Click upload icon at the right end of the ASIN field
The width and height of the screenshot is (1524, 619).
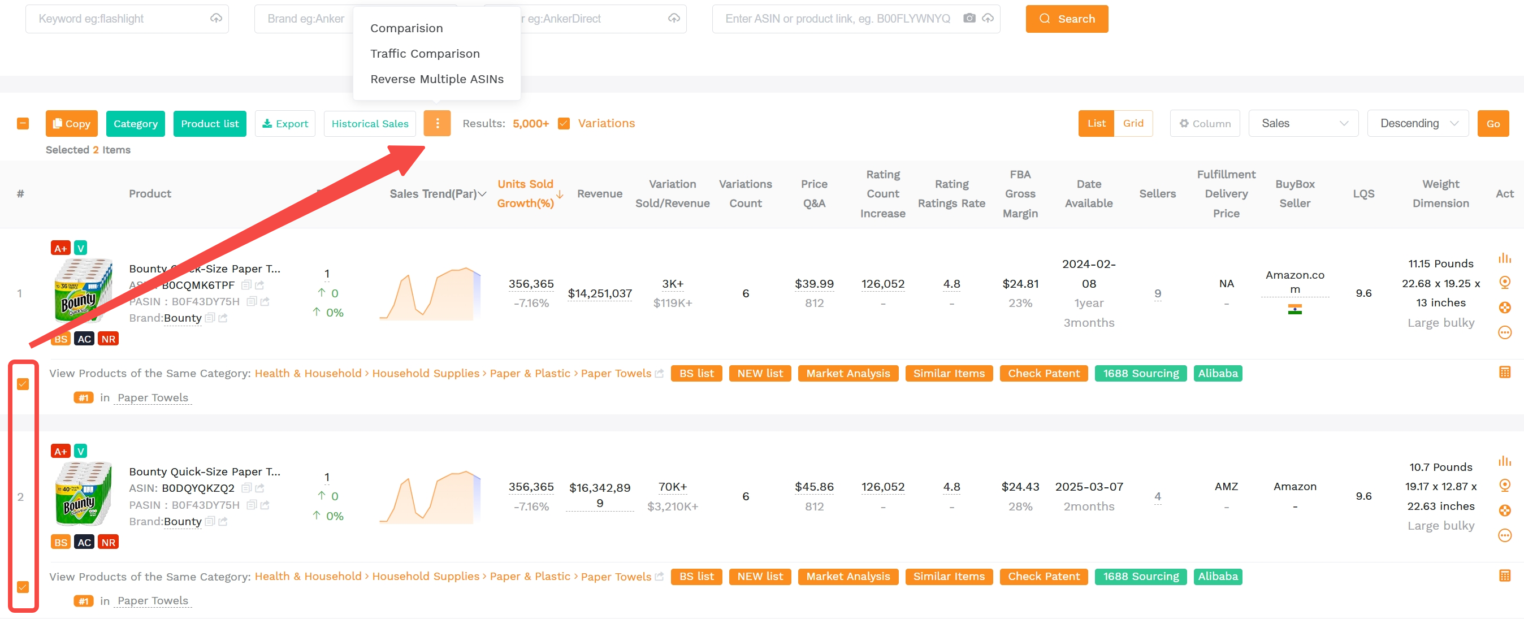(x=988, y=18)
